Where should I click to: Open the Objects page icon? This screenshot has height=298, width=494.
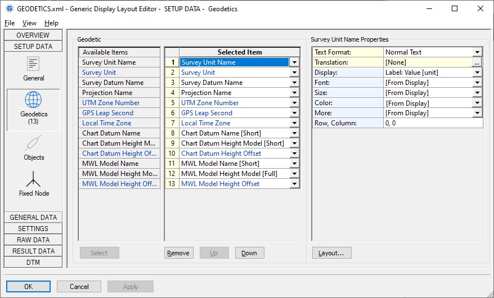(x=33, y=143)
